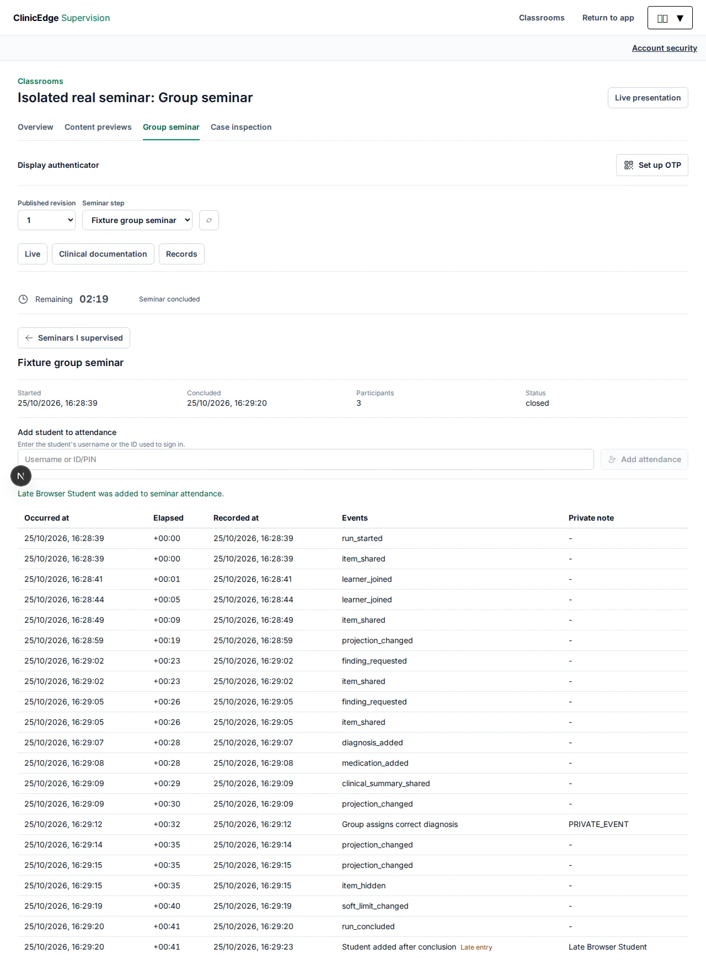The image size is (706, 970).
Task: Click the back arrow in Seminars I supervised
Action: point(29,338)
